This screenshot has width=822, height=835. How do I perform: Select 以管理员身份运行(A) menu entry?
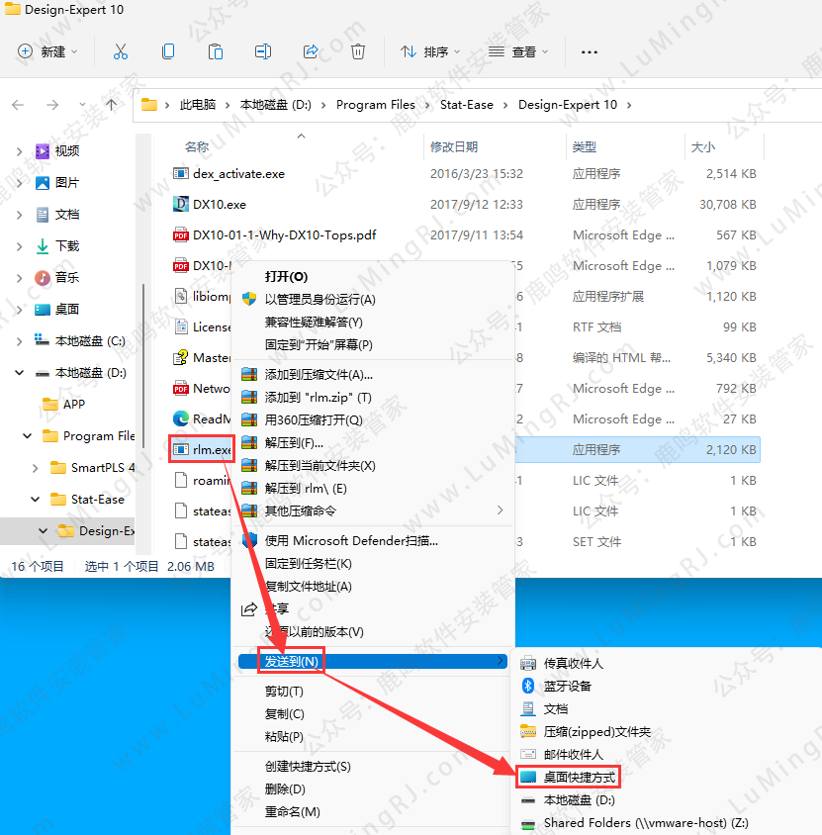[320, 299]
